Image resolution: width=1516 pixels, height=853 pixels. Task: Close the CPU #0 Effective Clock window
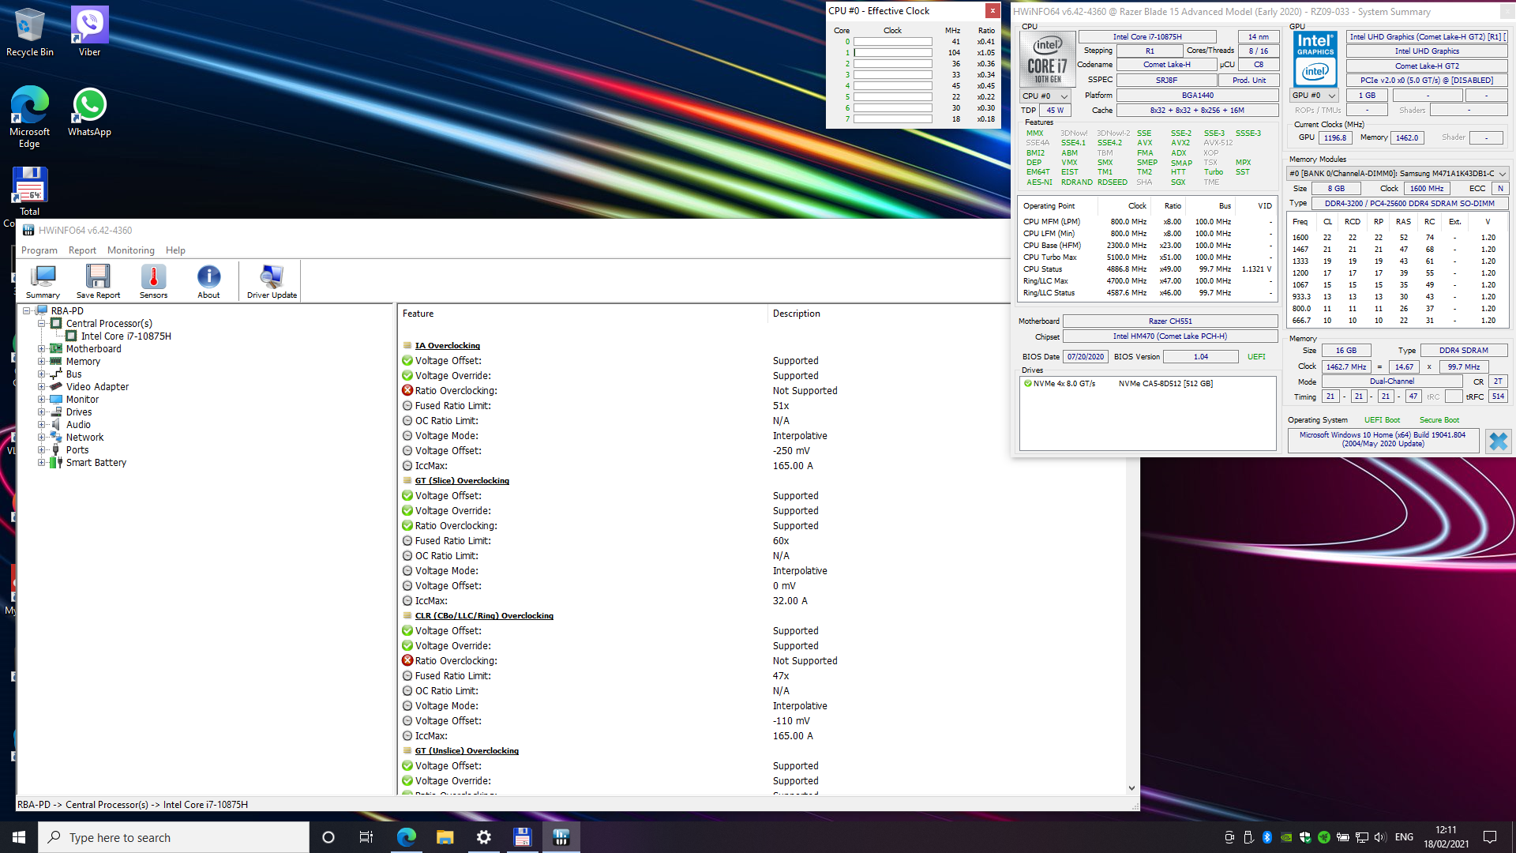(x=993, y=11)
